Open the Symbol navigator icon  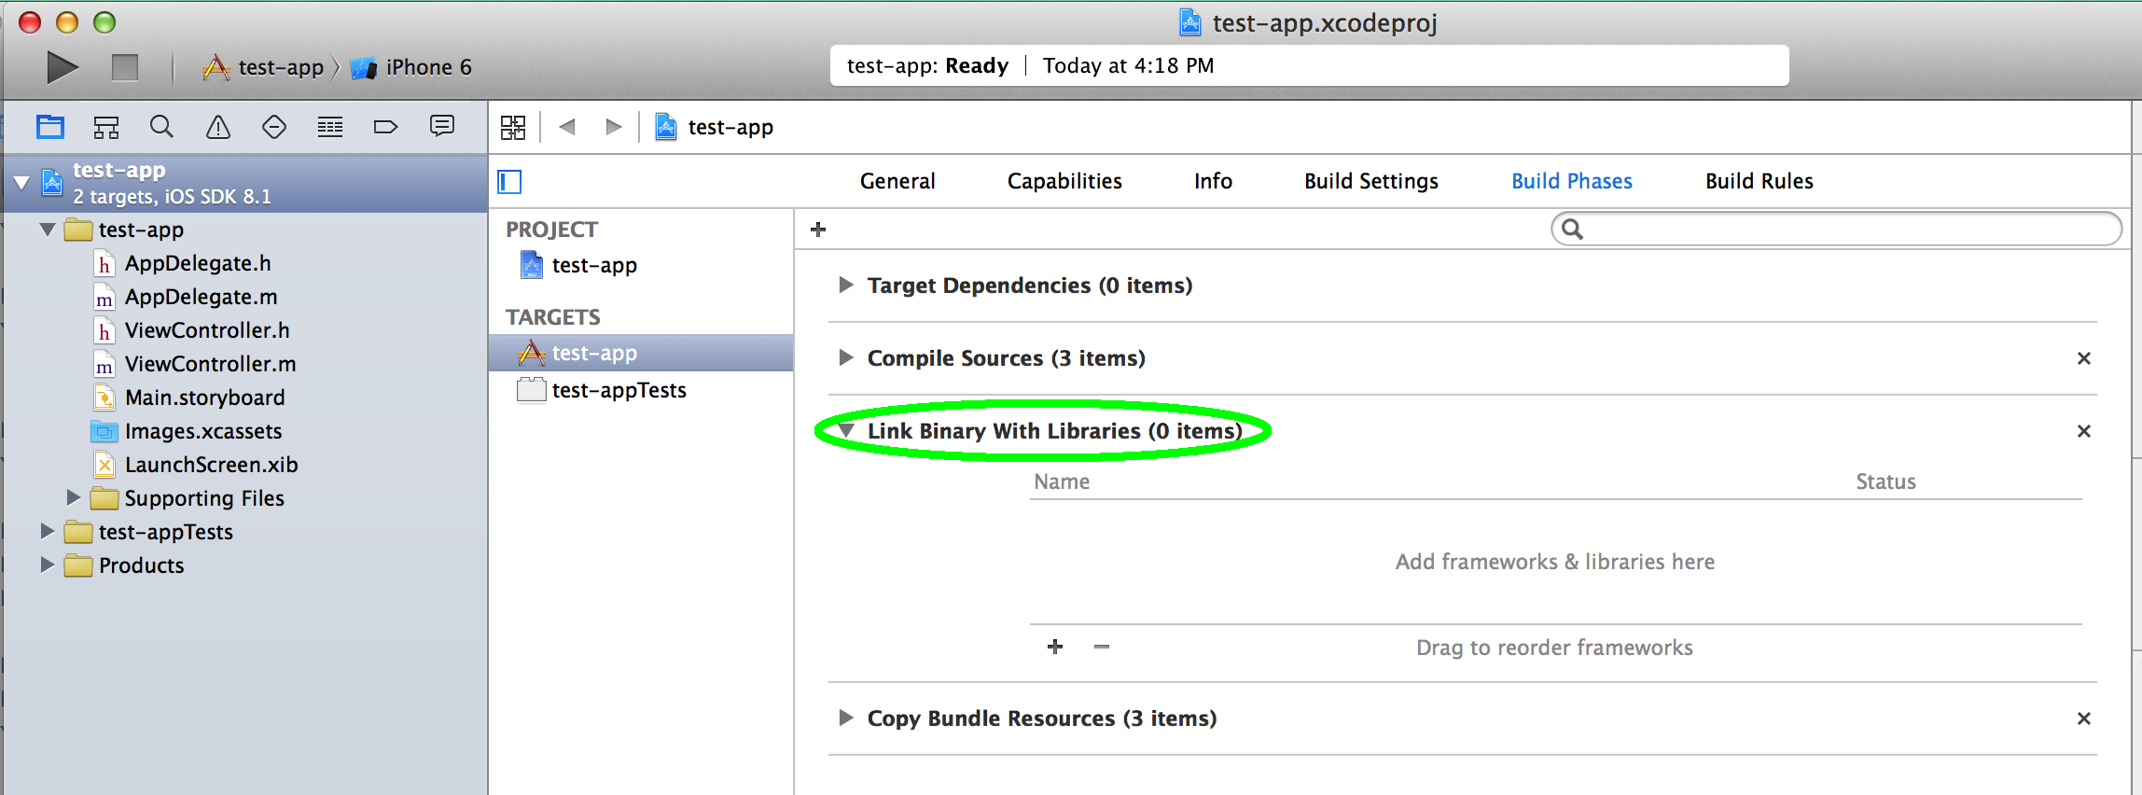click(x=106, y=127)
